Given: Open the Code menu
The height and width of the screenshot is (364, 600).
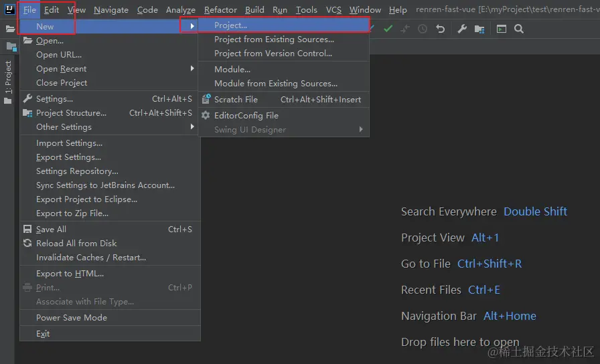Looking at the screenshot, I should pos(147,10).
